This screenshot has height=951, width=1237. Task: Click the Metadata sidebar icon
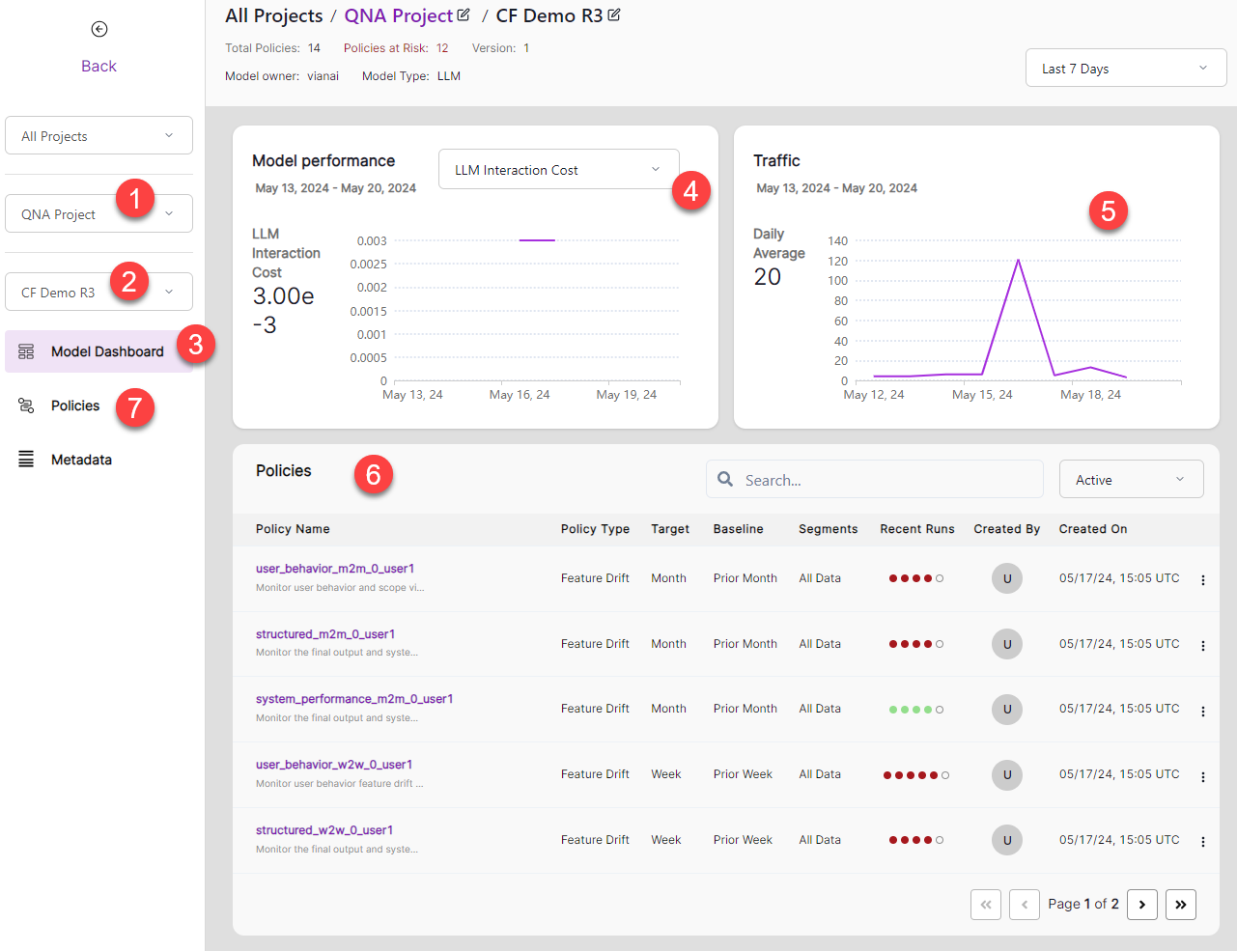[x=27, y=459]
